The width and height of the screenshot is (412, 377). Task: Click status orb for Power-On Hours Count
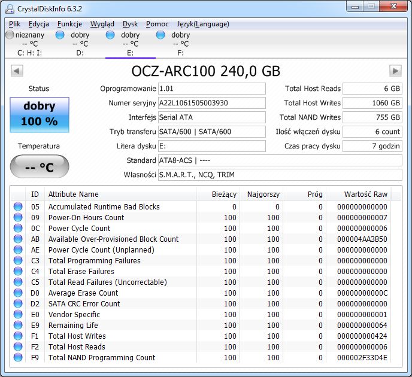pyautogui.click(x=18, y=217)
